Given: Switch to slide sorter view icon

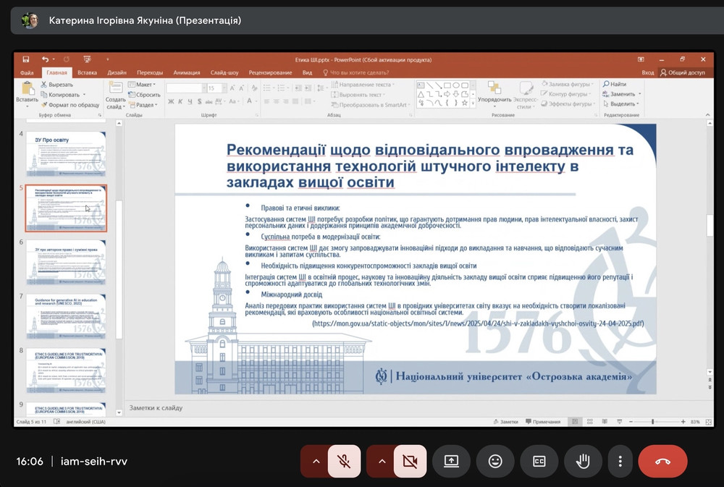Looking at the screenshot, I should [589, 421].
